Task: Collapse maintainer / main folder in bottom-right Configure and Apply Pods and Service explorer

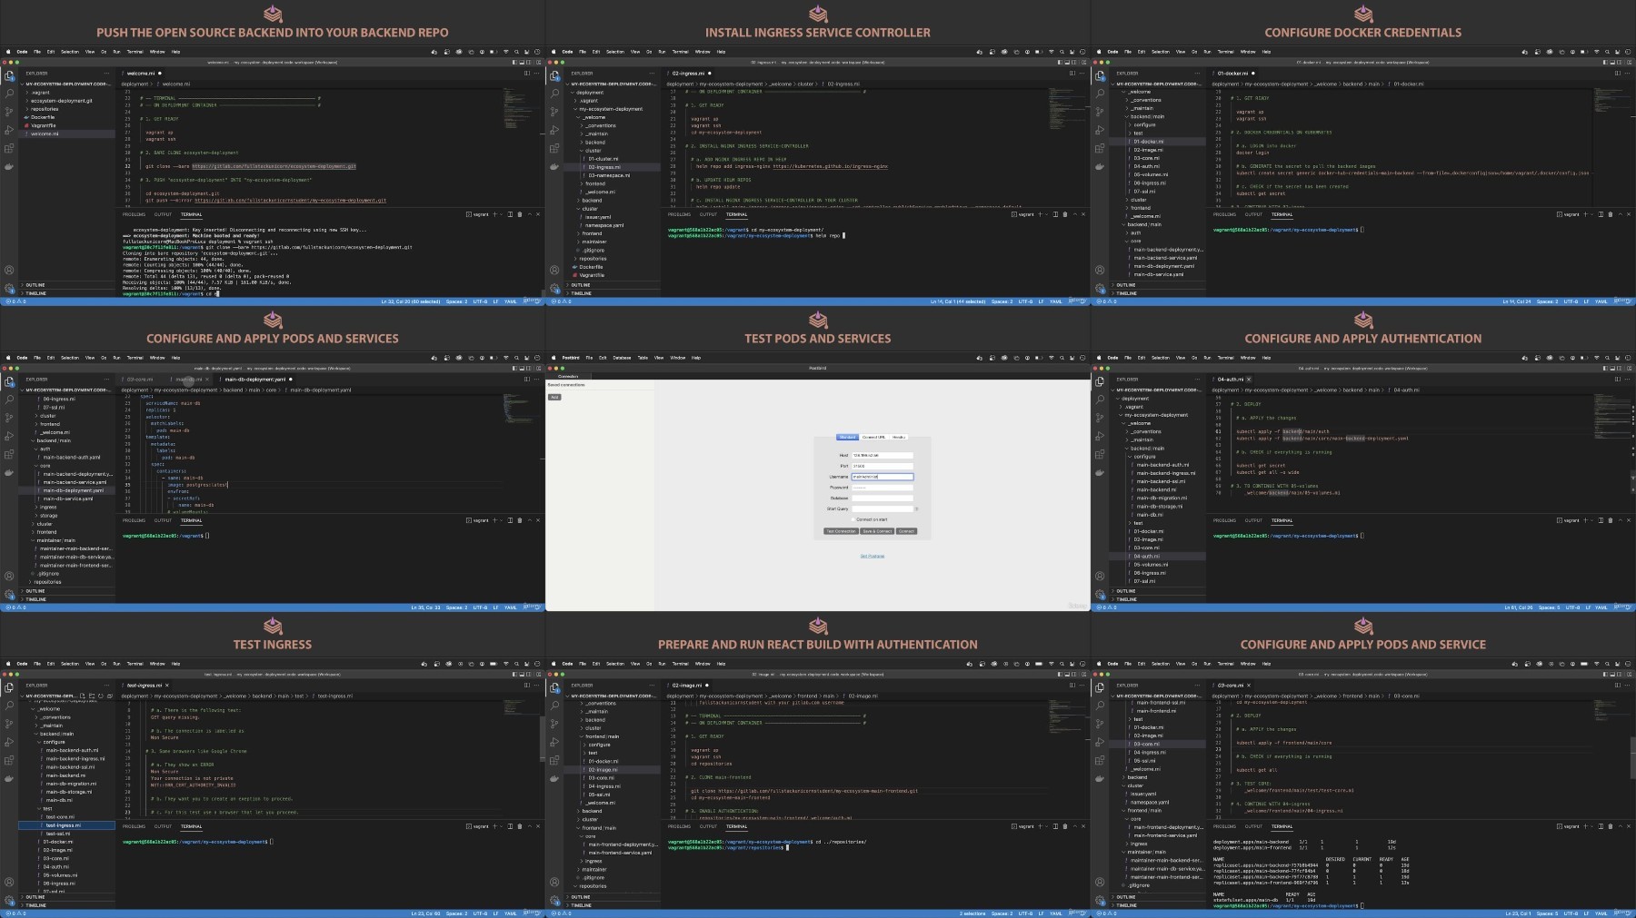Action: pos(1146,852)
